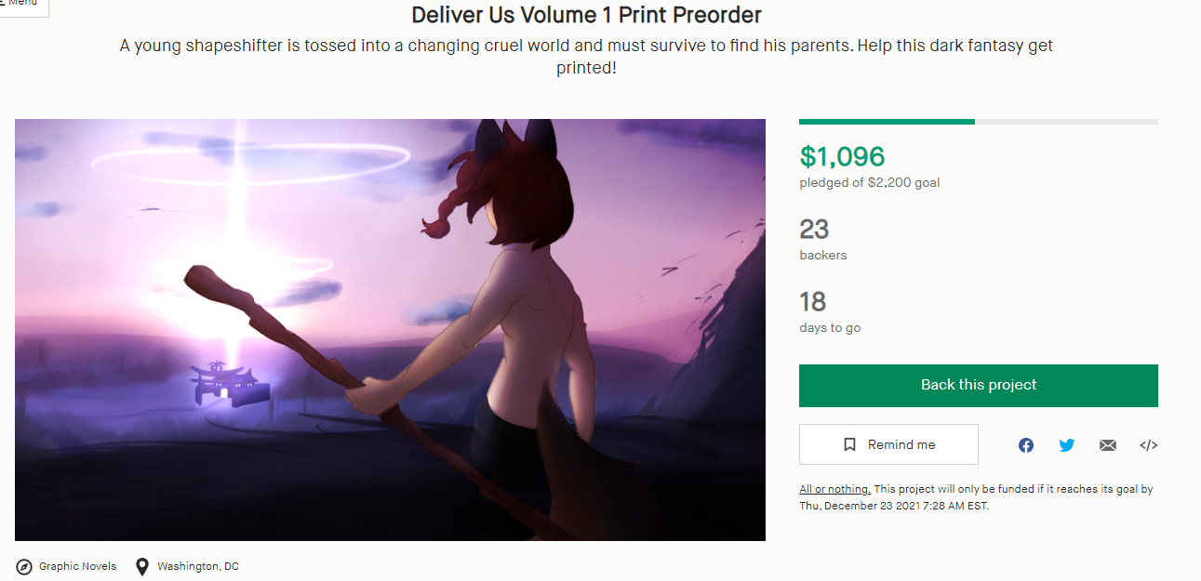The image size is (1201, 581).
Task: Click the location pin icon
Action: click(142, 566)
